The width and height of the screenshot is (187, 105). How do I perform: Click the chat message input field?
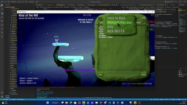click(x=122, y=75)
